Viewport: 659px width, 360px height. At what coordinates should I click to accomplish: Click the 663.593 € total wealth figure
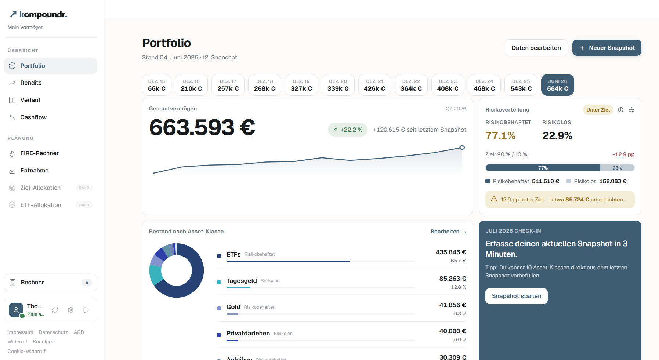[202, 127]
